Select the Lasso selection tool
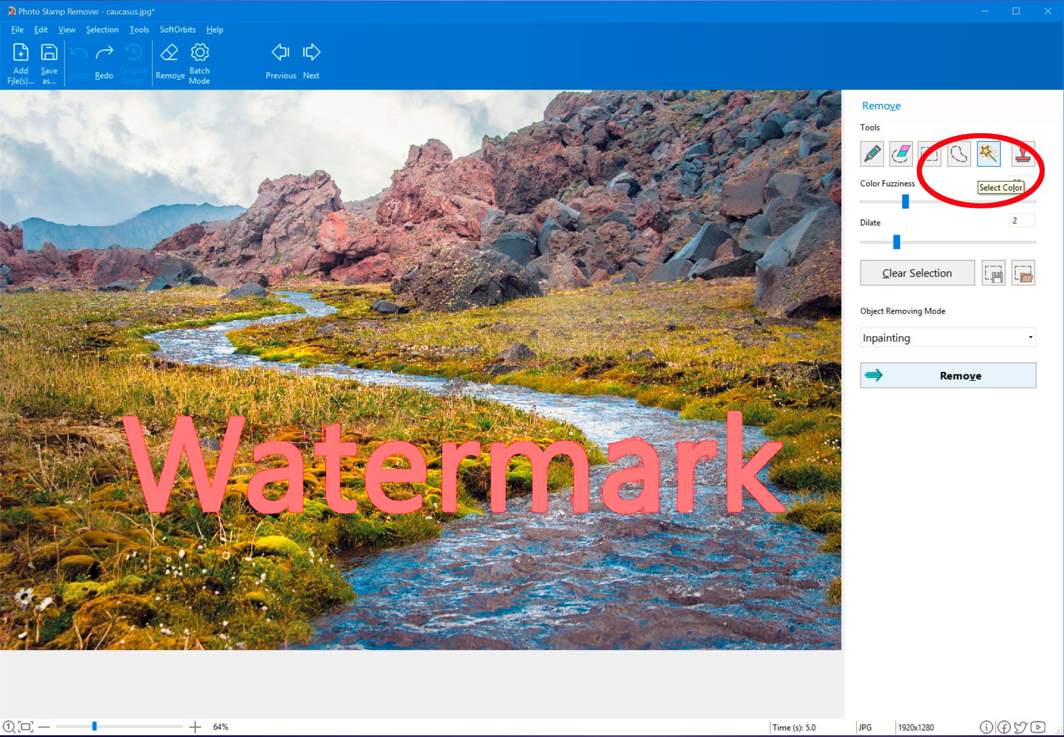Viewport: 1064px width, 737px height. [x=958, y=153]
